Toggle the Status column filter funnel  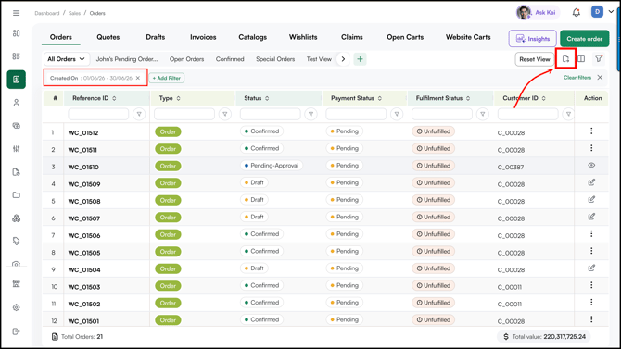[x=310, y=114]
